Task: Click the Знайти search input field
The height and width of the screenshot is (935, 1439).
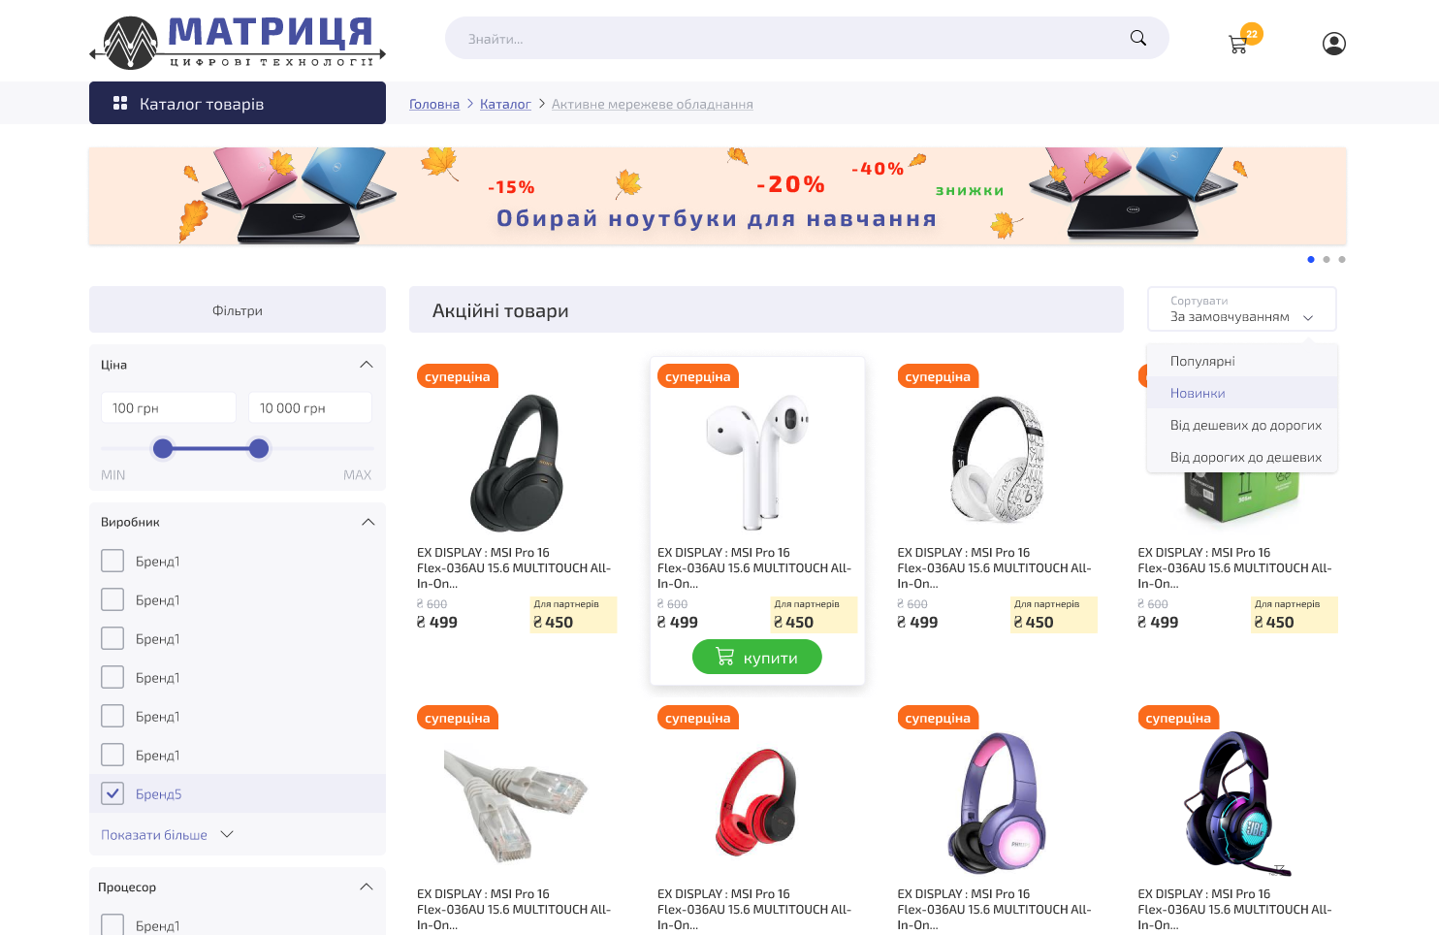Action: pyautogui.click(x=785, y=38)
